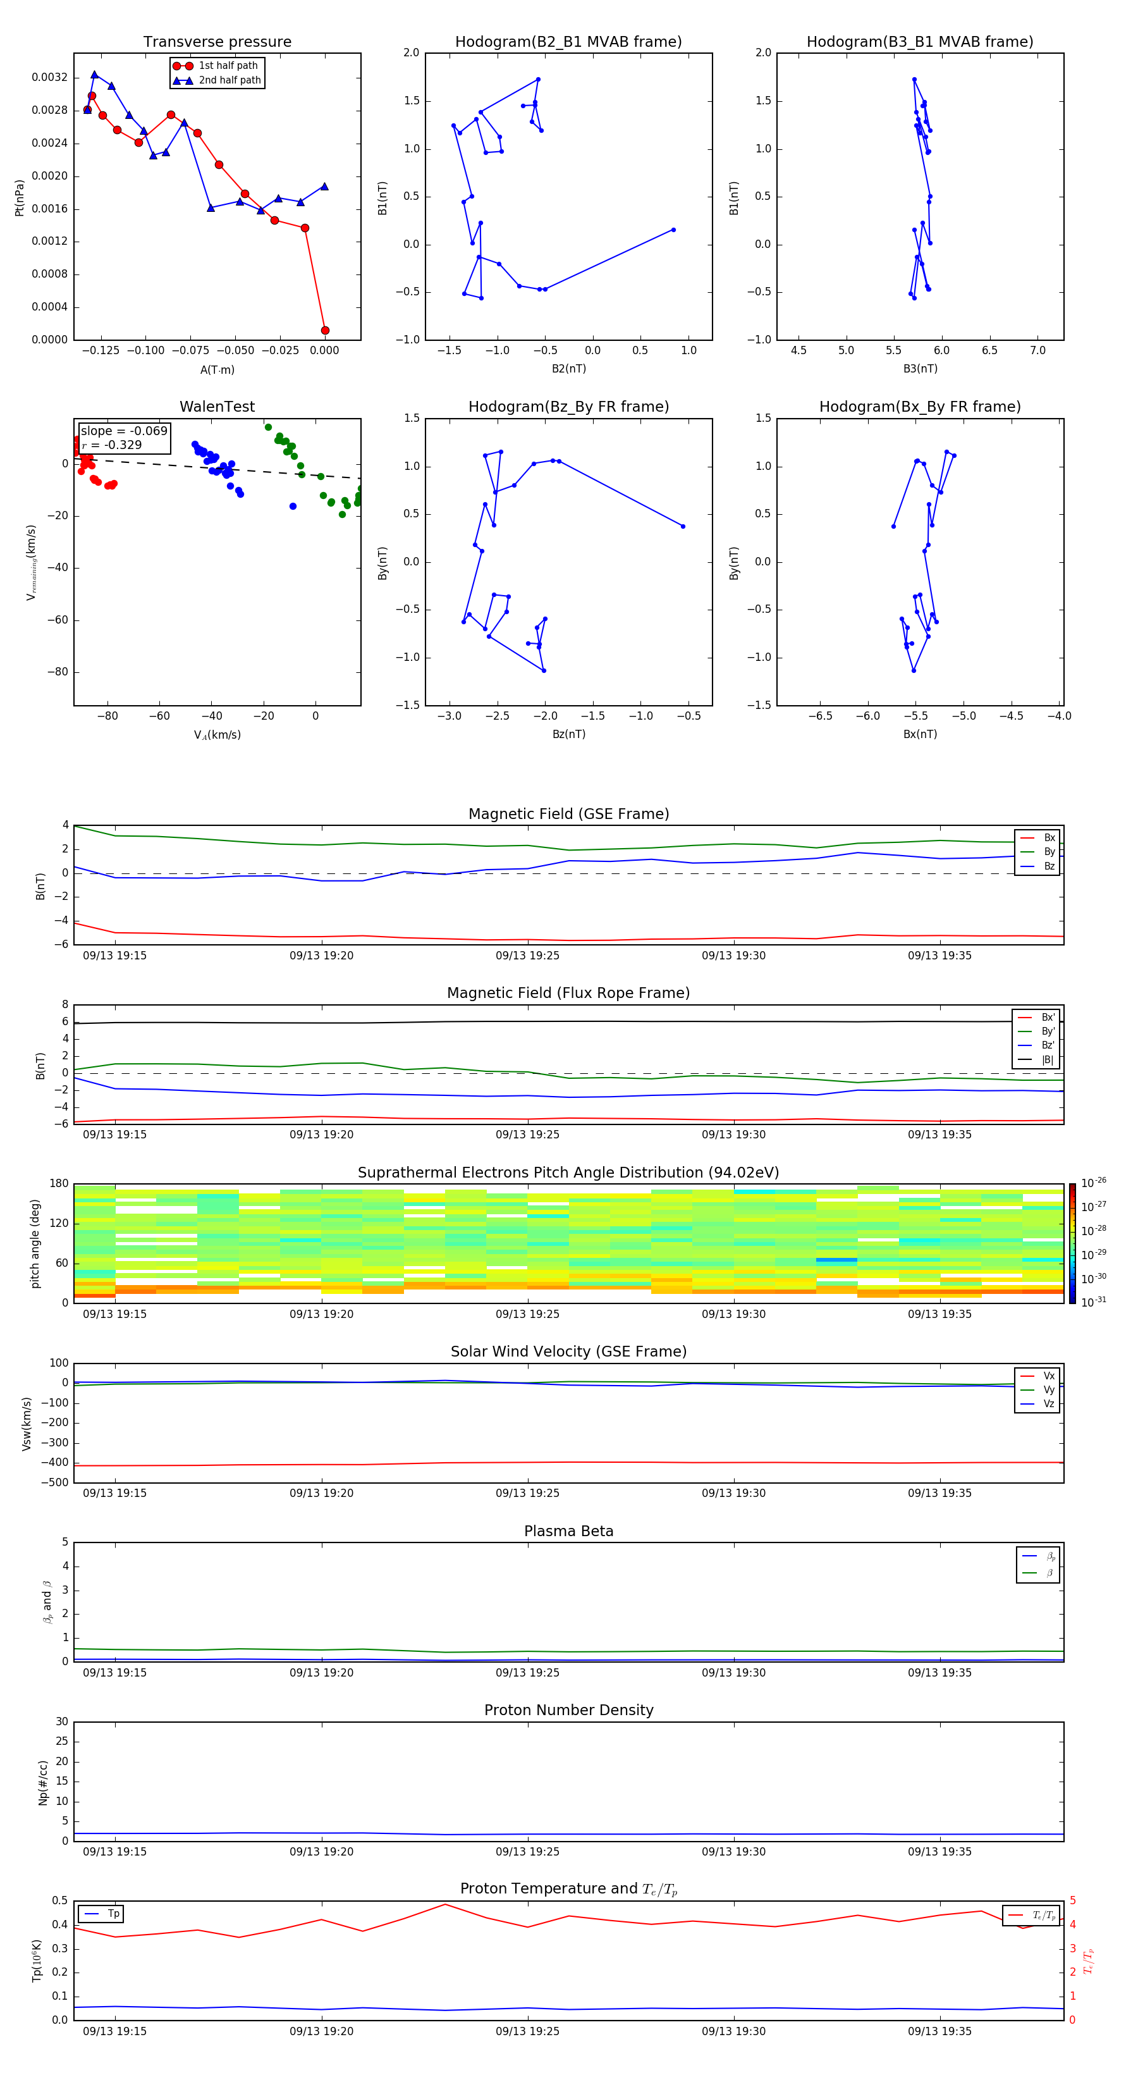This screenshot has width=1138, height=2087.
Task: Click the Proton Temperature and Te/Tp title
Action: click(x=568, y=1888)
